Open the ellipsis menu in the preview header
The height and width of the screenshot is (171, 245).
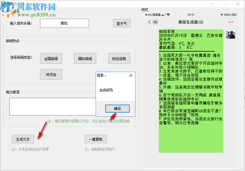click(x=231, y=22)
